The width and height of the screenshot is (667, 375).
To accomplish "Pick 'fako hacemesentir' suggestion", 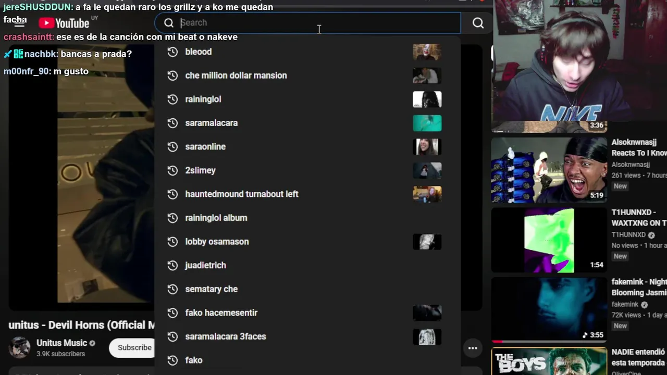I will pyautogui.click(x=307, y=312).
